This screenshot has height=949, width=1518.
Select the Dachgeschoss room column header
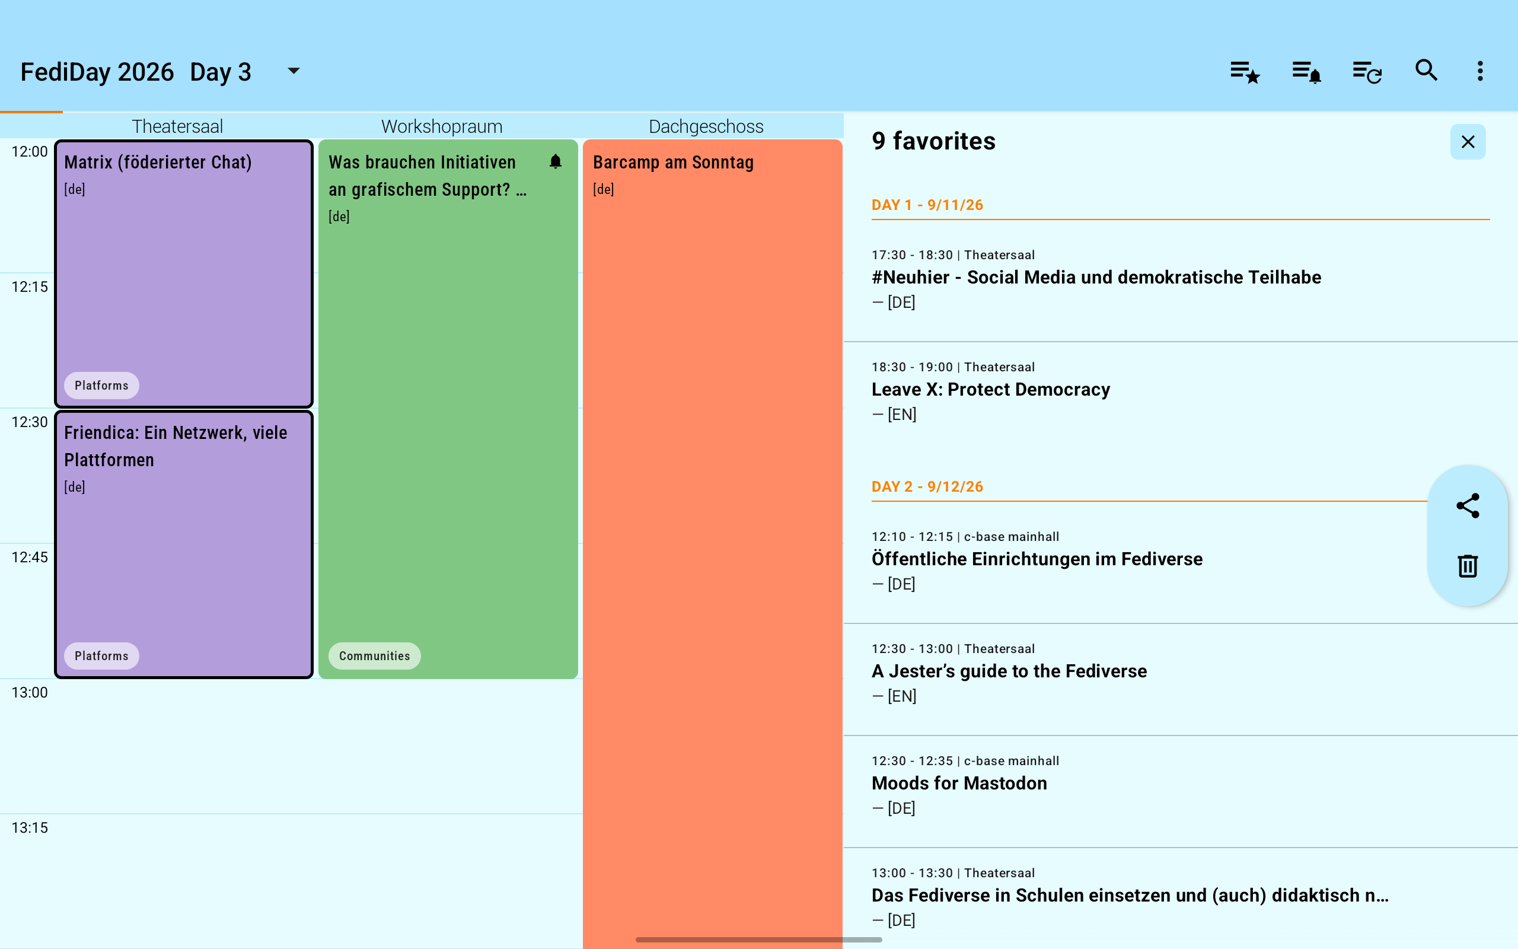point(706,126)
